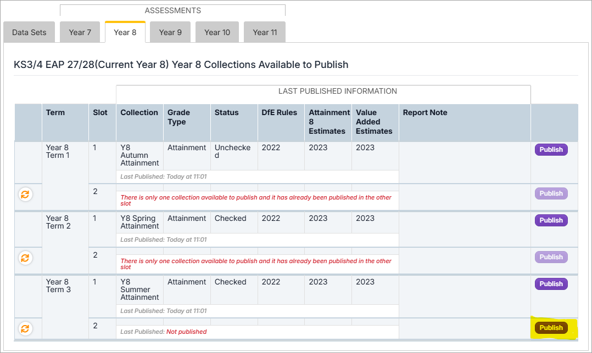Select the Year 8 tab
Image resolution: width=592 pixels, height=353 pixels.
125,32
